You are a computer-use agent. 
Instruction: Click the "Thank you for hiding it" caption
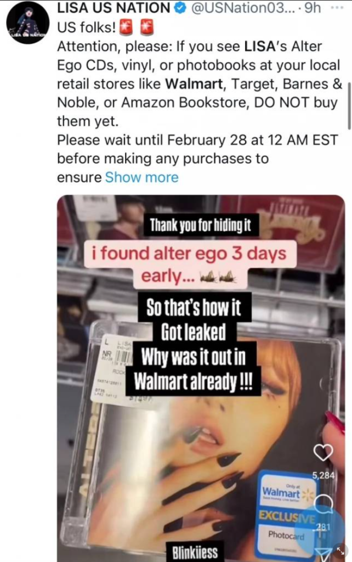(201, 225)
